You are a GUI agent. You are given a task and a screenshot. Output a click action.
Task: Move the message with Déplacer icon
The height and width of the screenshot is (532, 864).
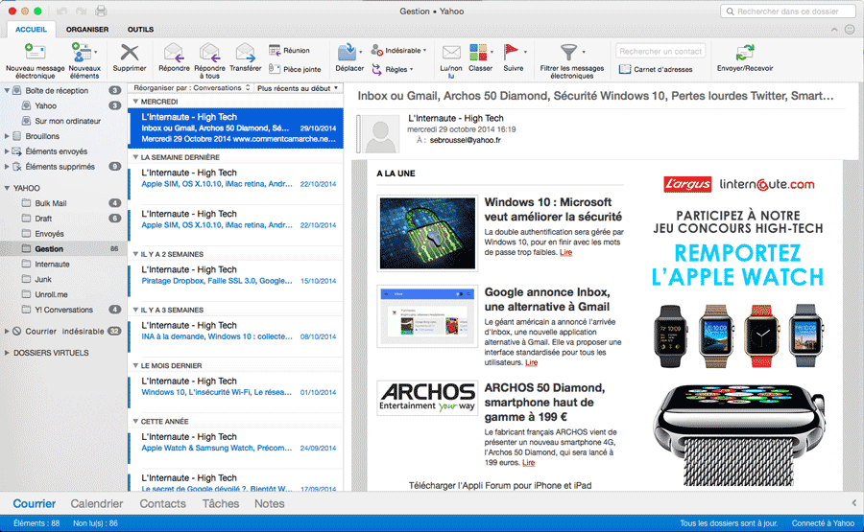347,53
